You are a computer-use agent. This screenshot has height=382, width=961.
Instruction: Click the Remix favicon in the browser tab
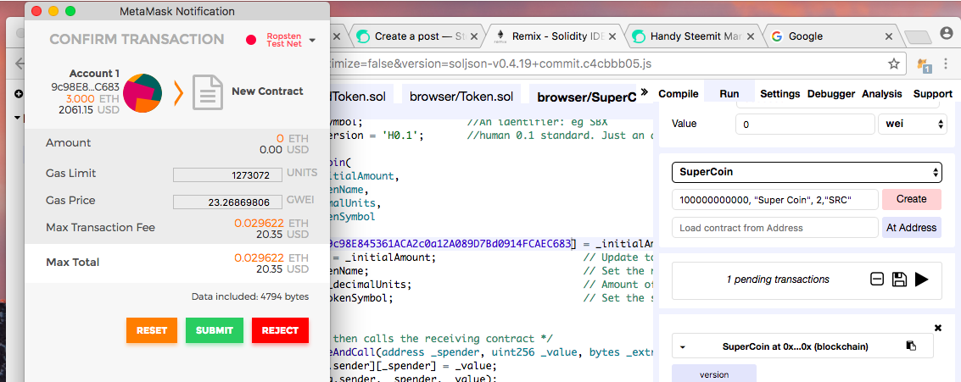coord(500,36)
